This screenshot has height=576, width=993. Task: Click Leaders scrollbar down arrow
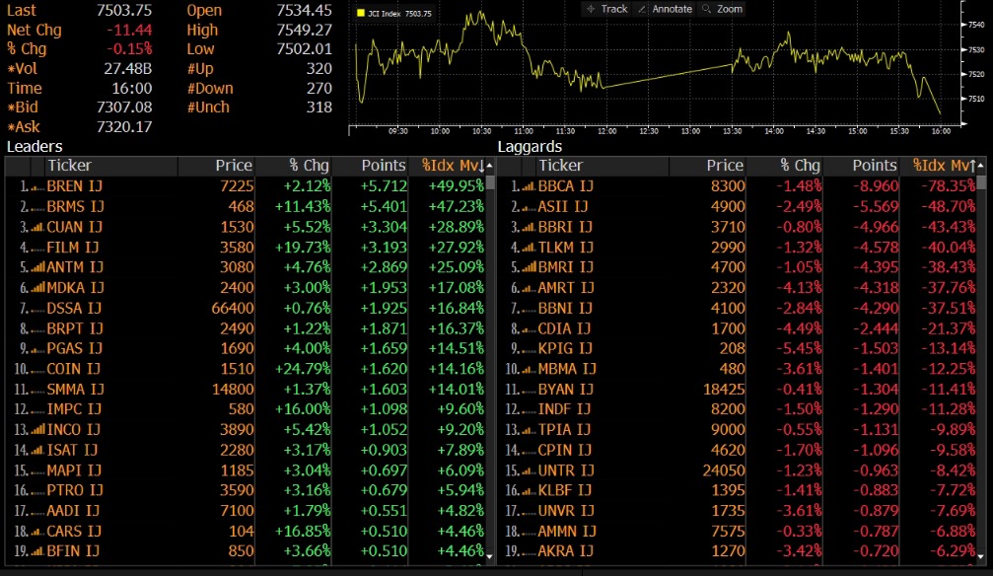tap(489, 555)
